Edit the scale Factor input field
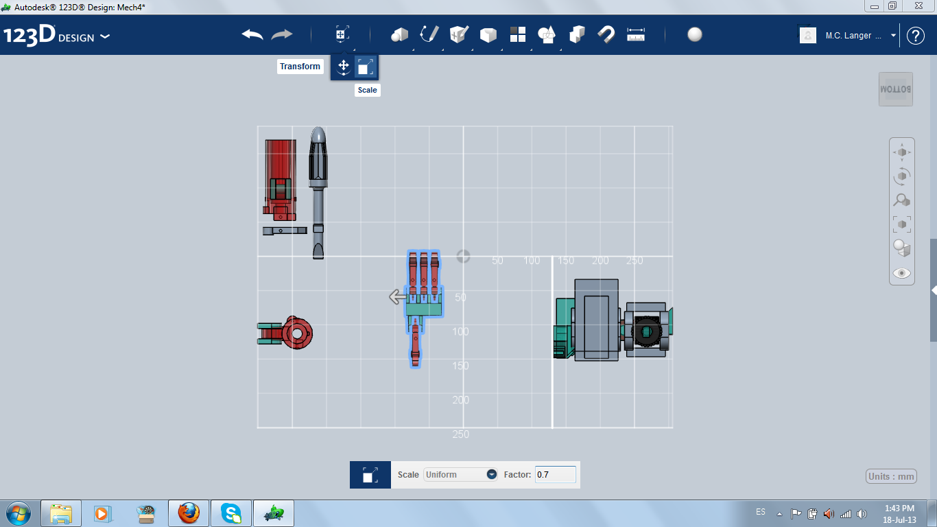 click(x=556, y=474)
